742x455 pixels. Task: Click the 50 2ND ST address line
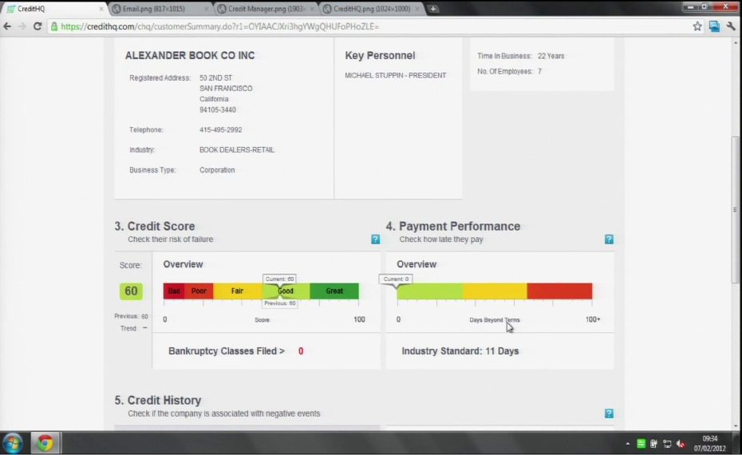(215, 77)
